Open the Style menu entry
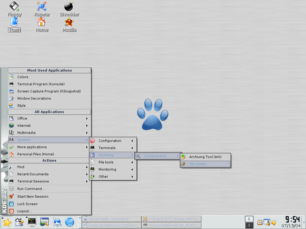The width and height of the screenshot is (306, 229). click(x=50, y=106)
